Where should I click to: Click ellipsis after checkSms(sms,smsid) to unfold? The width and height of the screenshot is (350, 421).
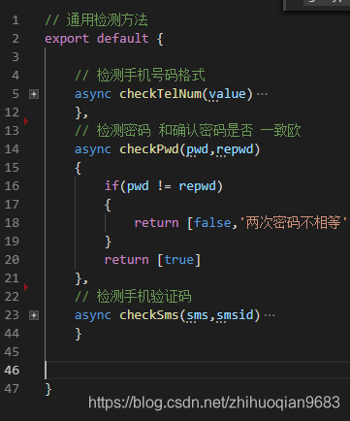click(270, 315)
